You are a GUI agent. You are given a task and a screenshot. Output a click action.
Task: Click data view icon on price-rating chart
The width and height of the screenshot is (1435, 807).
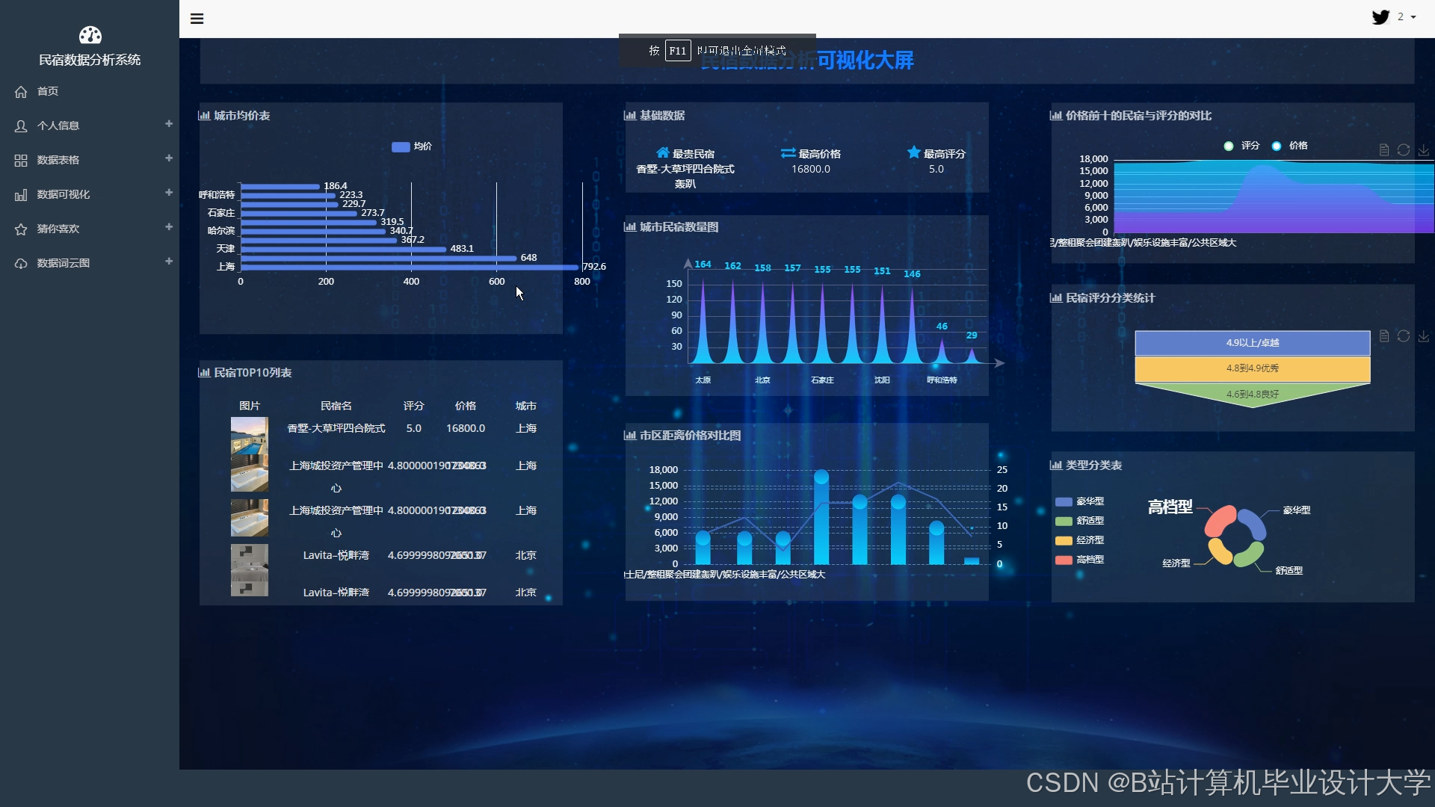(x=1384, y=150)
